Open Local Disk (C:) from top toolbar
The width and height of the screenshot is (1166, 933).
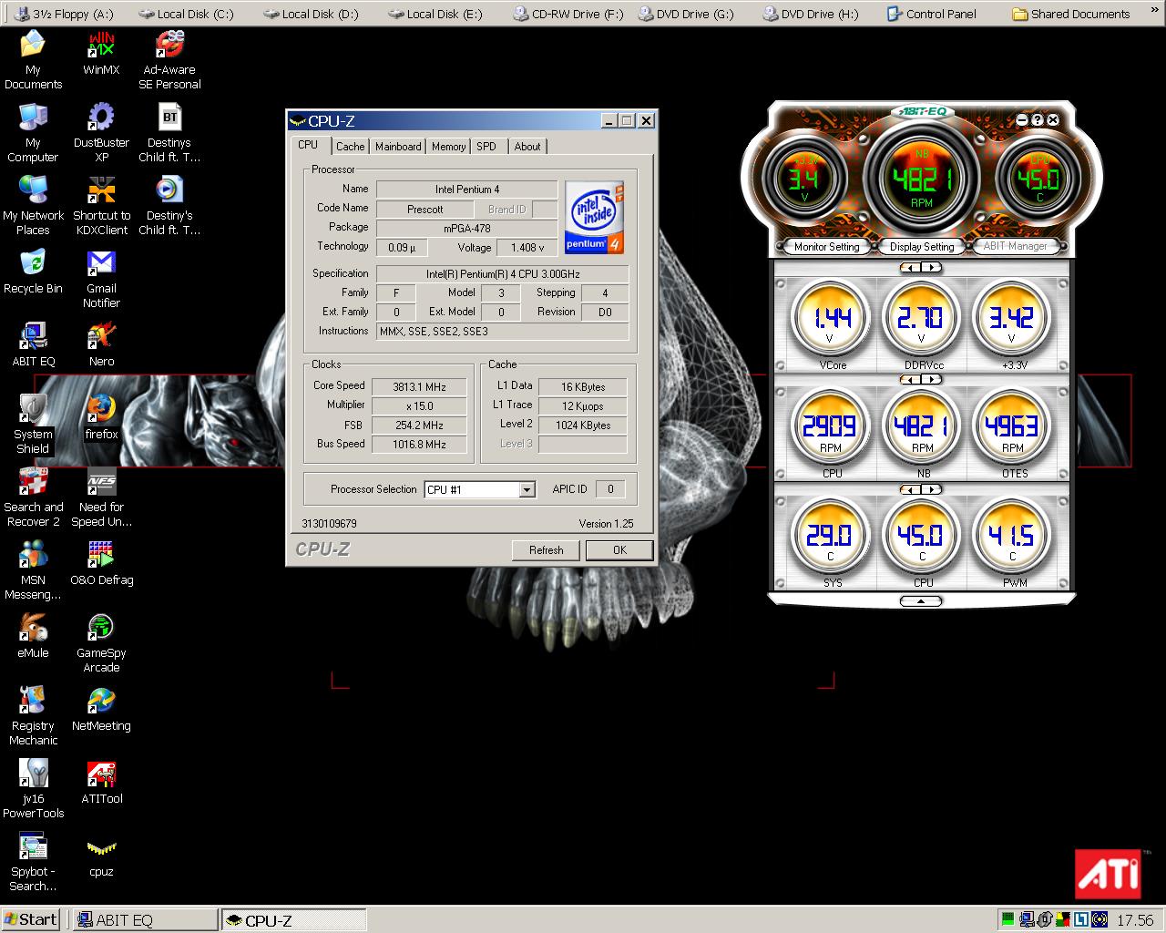[187, 14]
